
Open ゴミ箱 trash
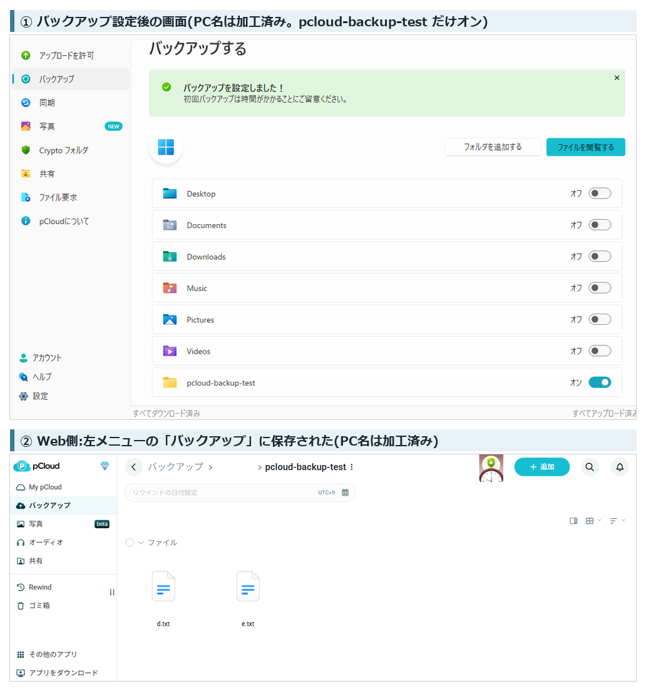coord(33,606)
